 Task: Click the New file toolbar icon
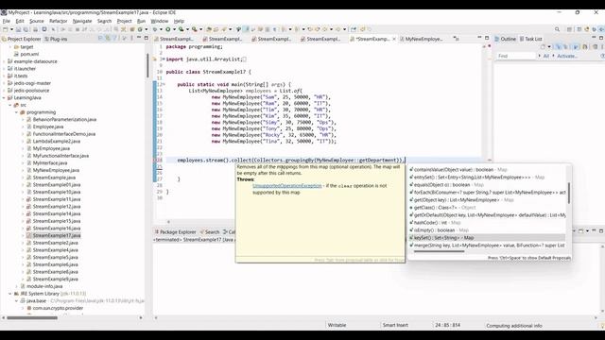pyautogui.click(x=6, y=29)
